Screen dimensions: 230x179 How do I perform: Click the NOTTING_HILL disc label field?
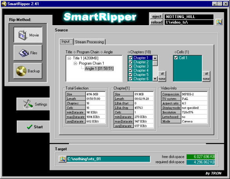(x=189, y=17)
